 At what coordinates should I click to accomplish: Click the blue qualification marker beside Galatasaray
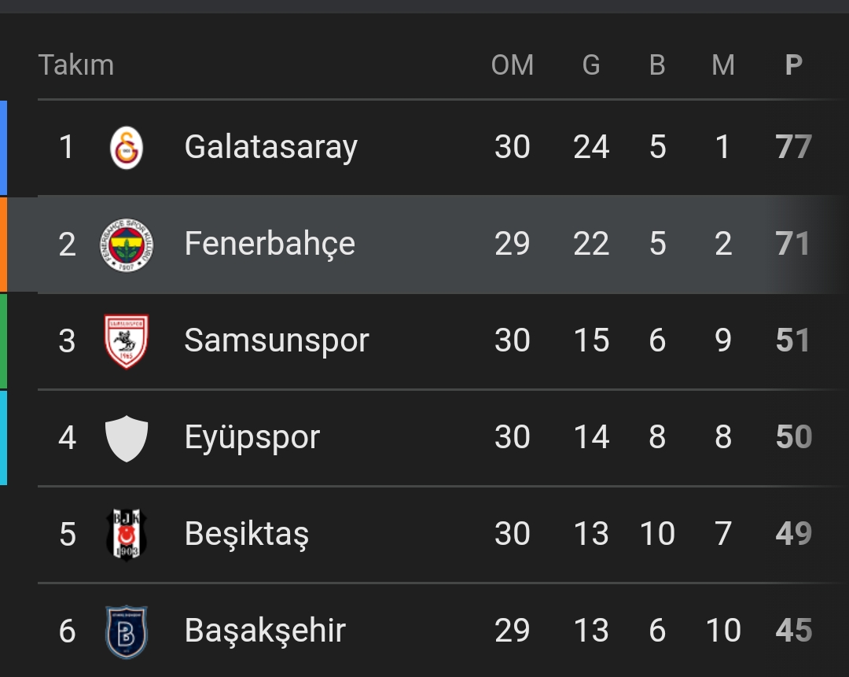pos(3,148)
